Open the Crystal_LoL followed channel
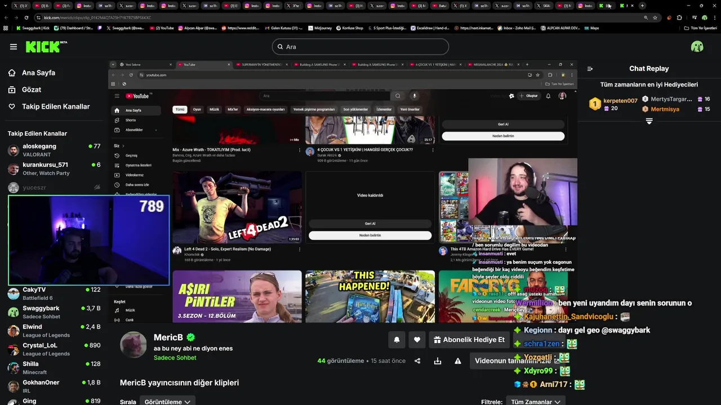This screenshot has width=721, height=405. (x=54, y=349)
